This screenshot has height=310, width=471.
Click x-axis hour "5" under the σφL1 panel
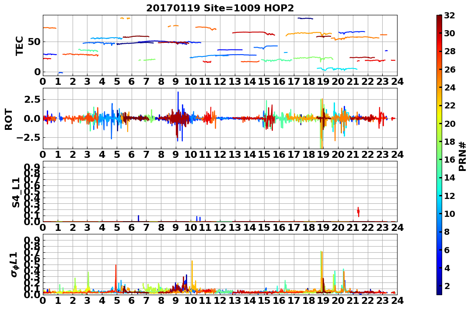(x=117, y=300)
